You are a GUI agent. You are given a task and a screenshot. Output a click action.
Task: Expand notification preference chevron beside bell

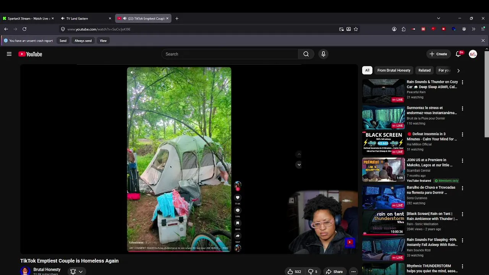point(81,272)
